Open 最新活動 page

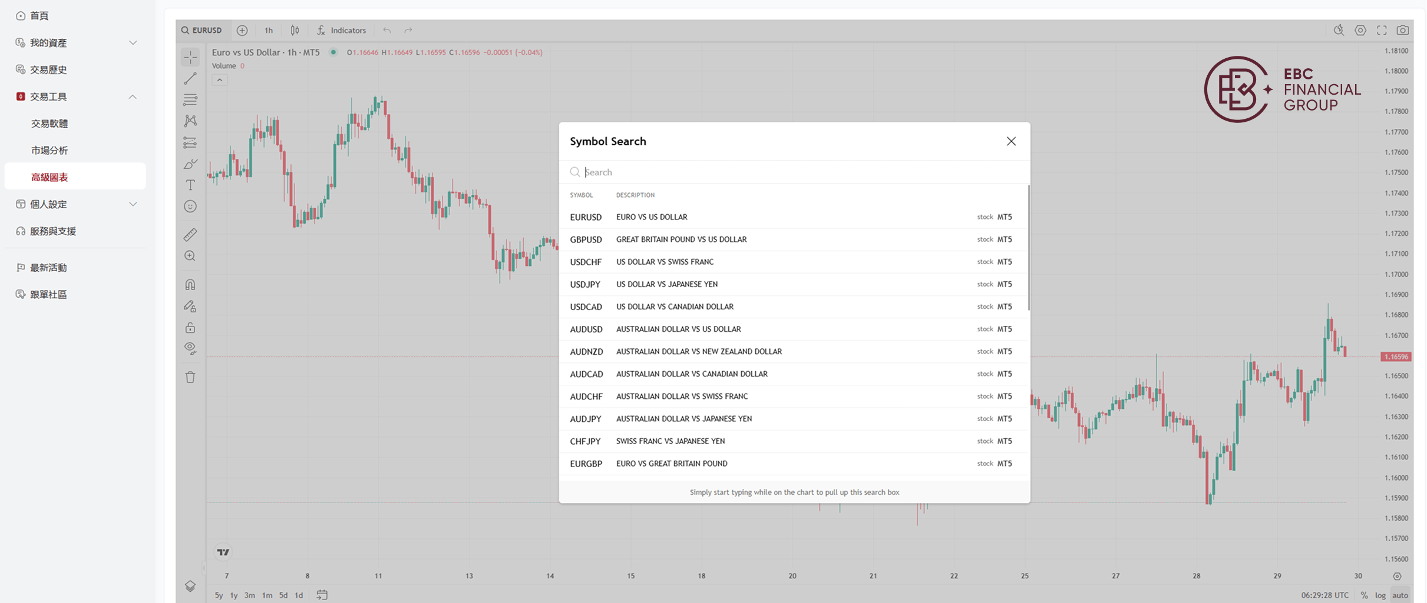(75, 268)
